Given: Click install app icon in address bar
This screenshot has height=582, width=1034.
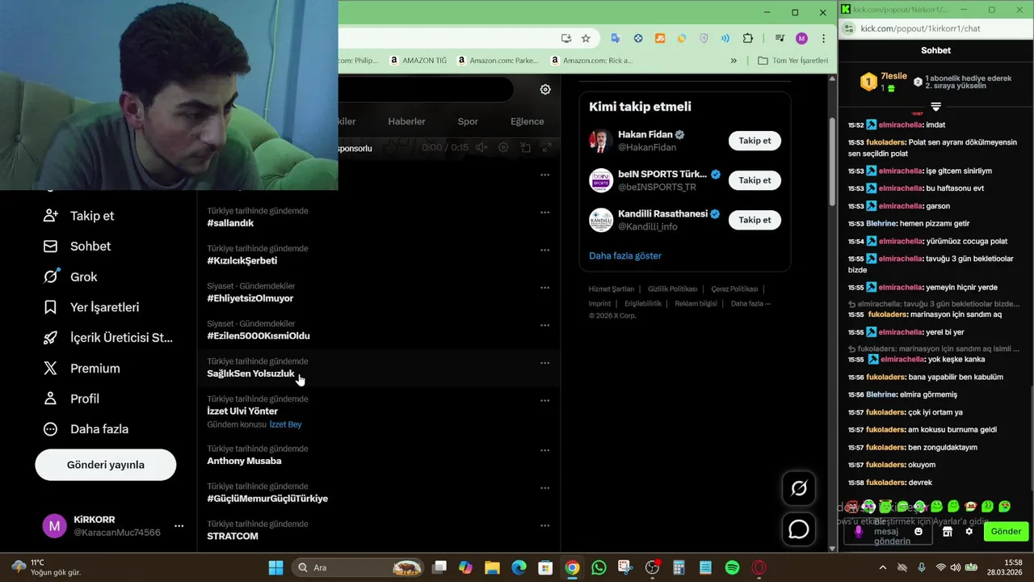Looking at the screenshot, I should [x=566, y=38].
